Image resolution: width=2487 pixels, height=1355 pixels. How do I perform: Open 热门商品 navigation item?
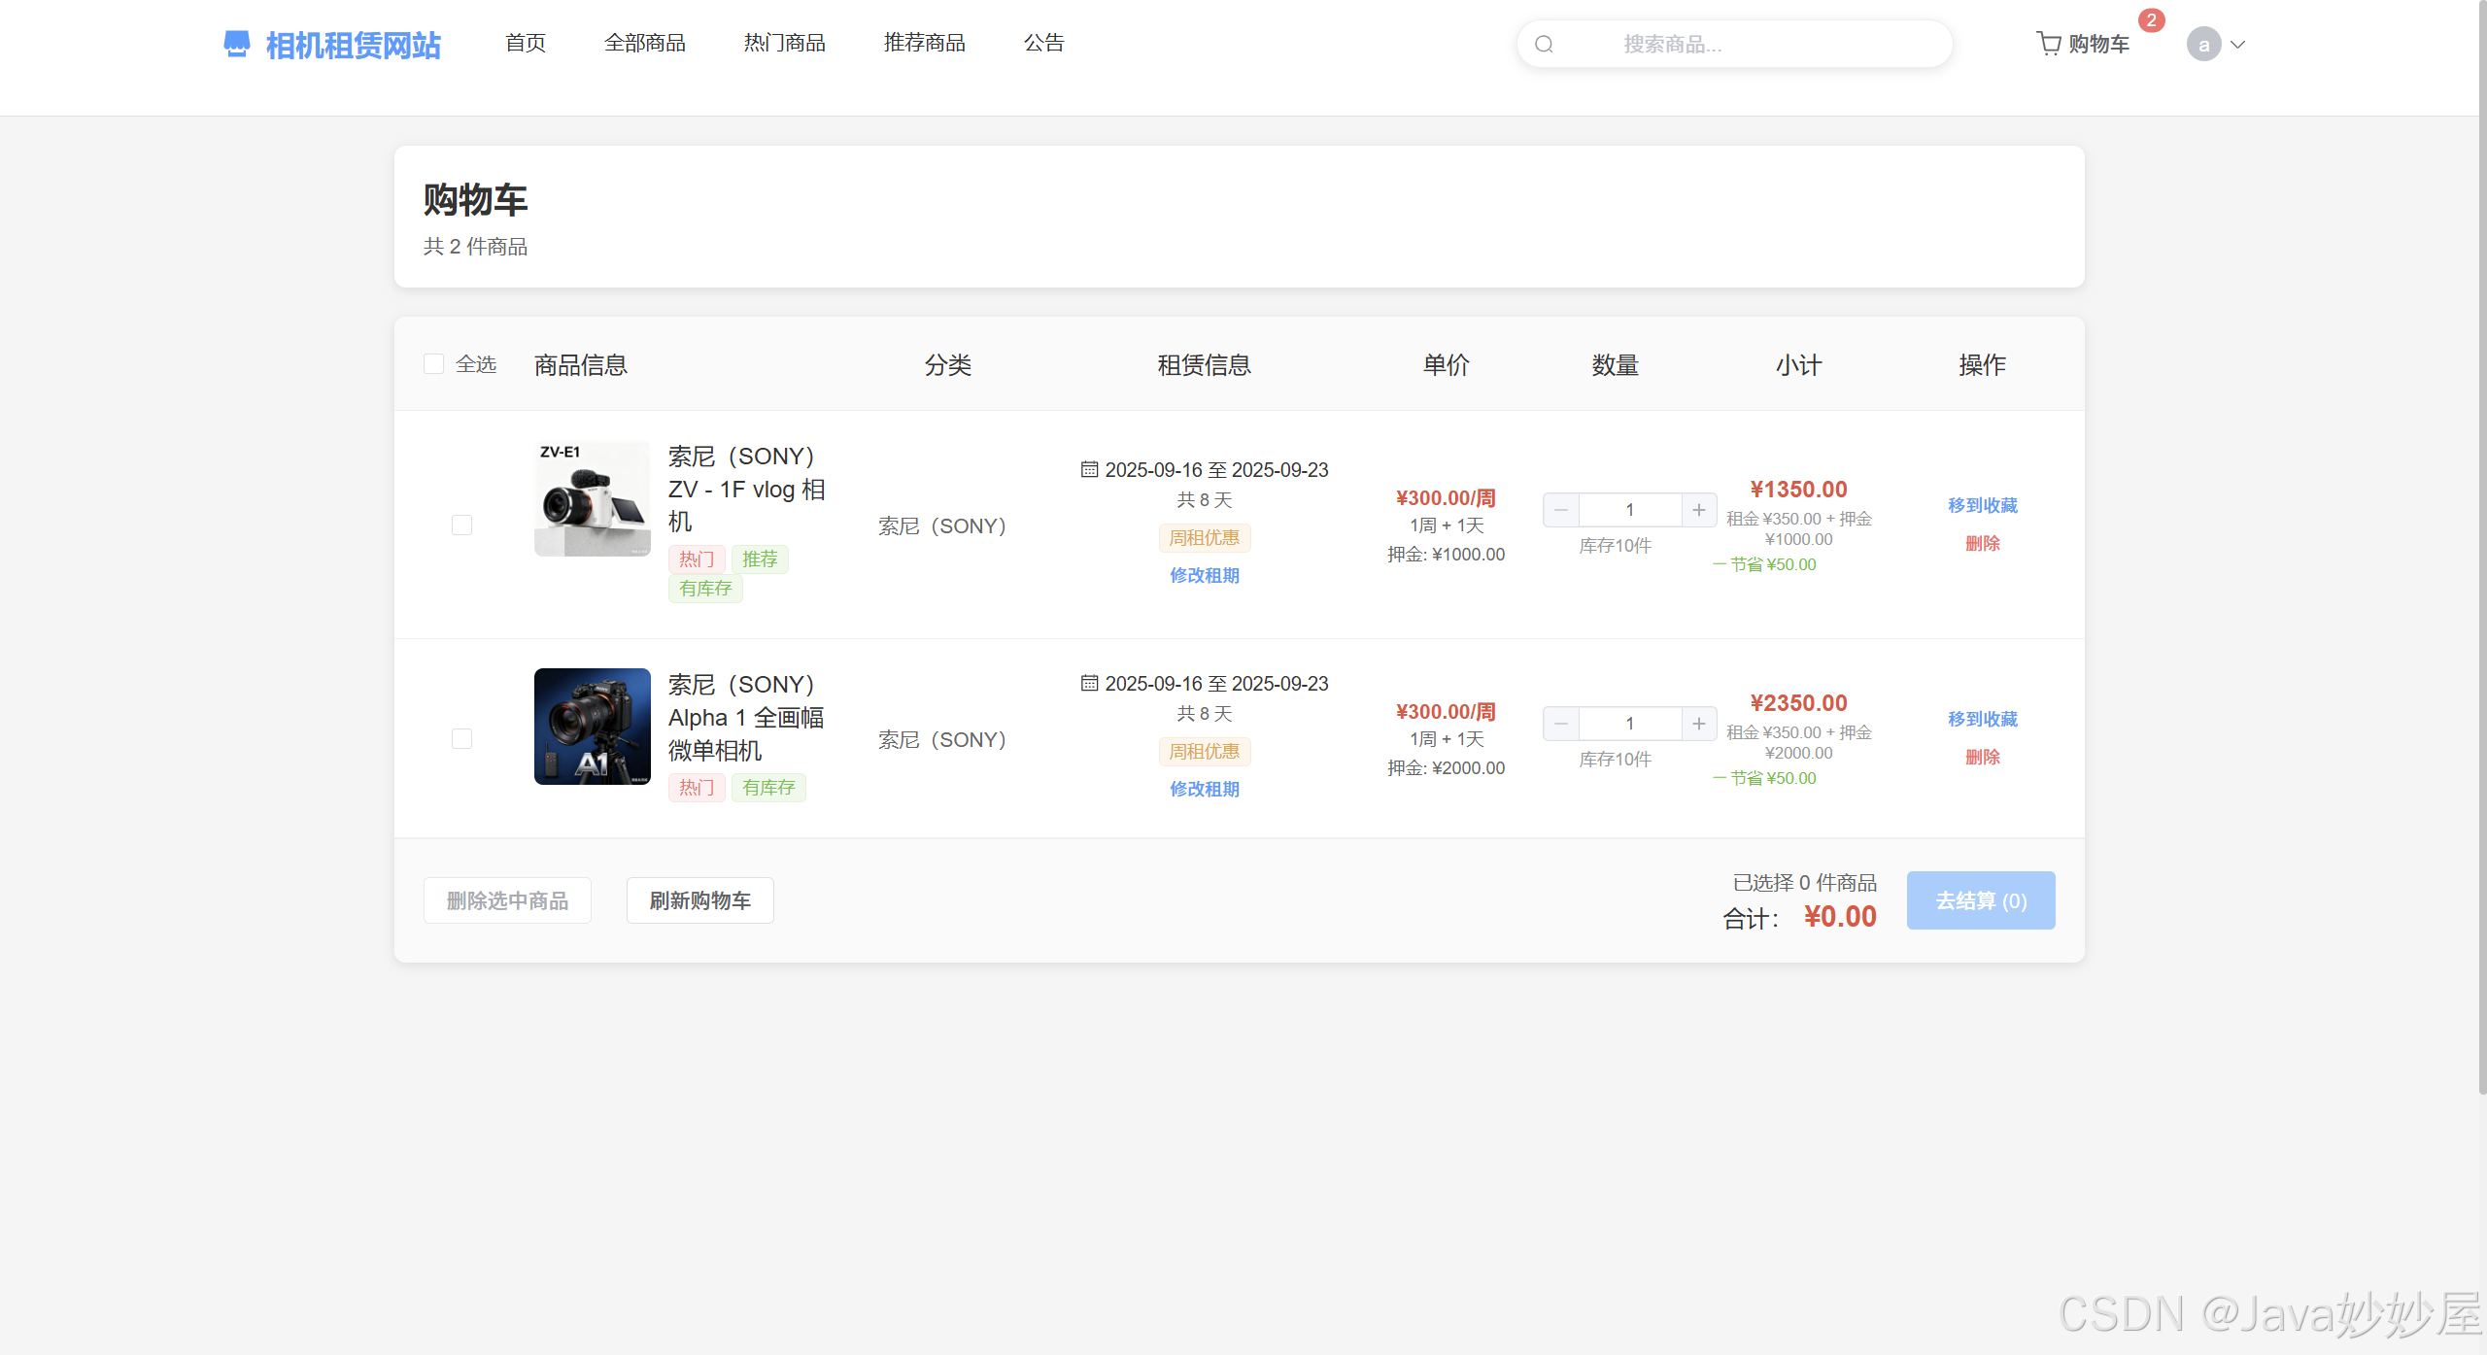click(x=785, y=43)
